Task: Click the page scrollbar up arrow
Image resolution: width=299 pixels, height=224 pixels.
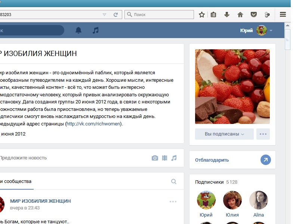Action: pos(287,25)
